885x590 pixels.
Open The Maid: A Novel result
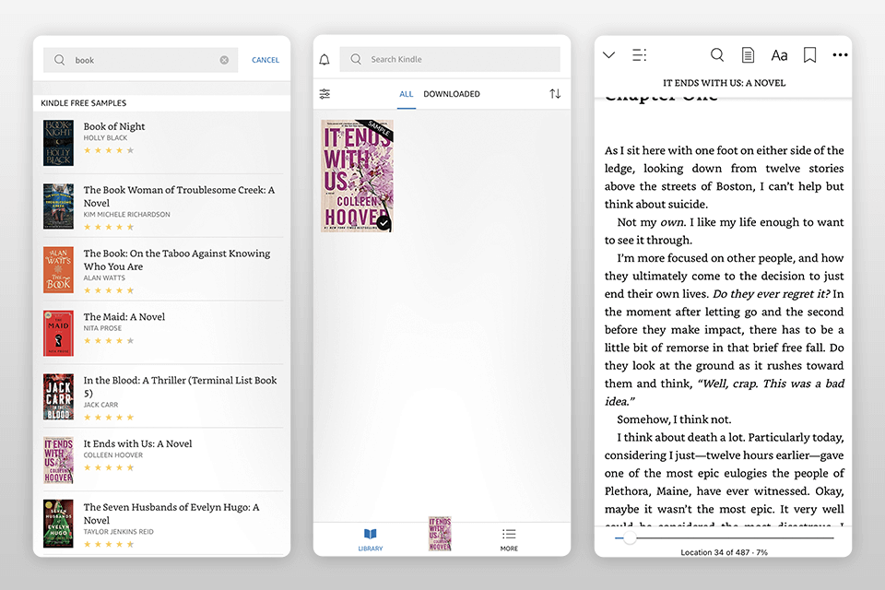pyautogui.click(x=162, y=333)
